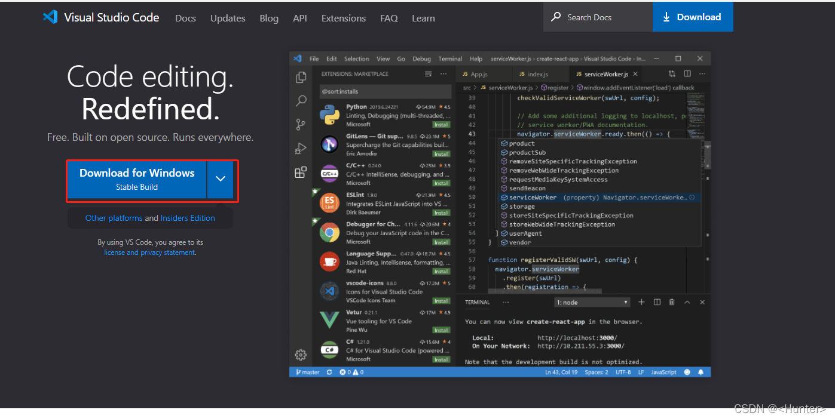The image size is (835, 419).
Task: Open the File menu in the preview window
Action: [x=314, y=58]
